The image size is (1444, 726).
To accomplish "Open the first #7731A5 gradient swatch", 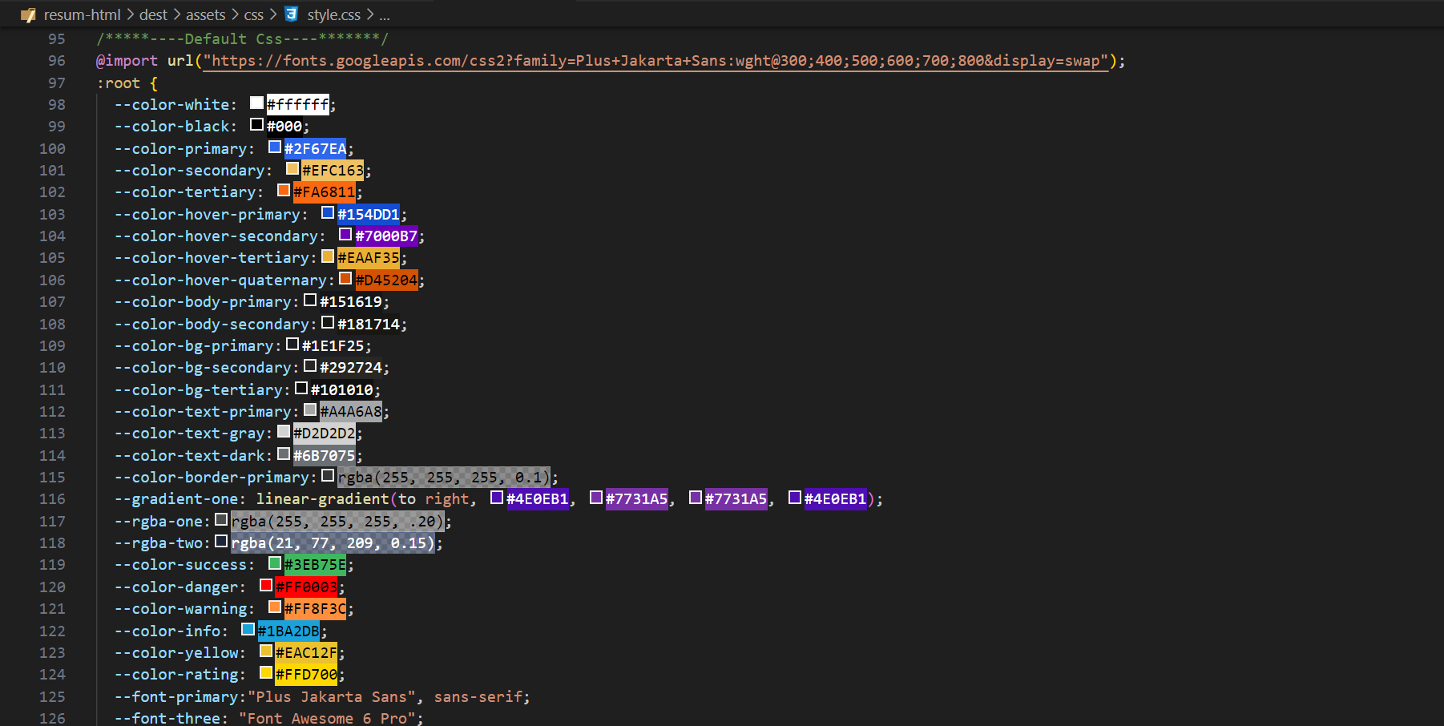I will pos(596,497).
